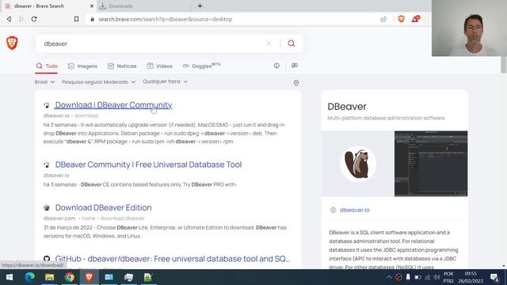Open the Download | DBeaver Community result

click(x=113, y=105)
